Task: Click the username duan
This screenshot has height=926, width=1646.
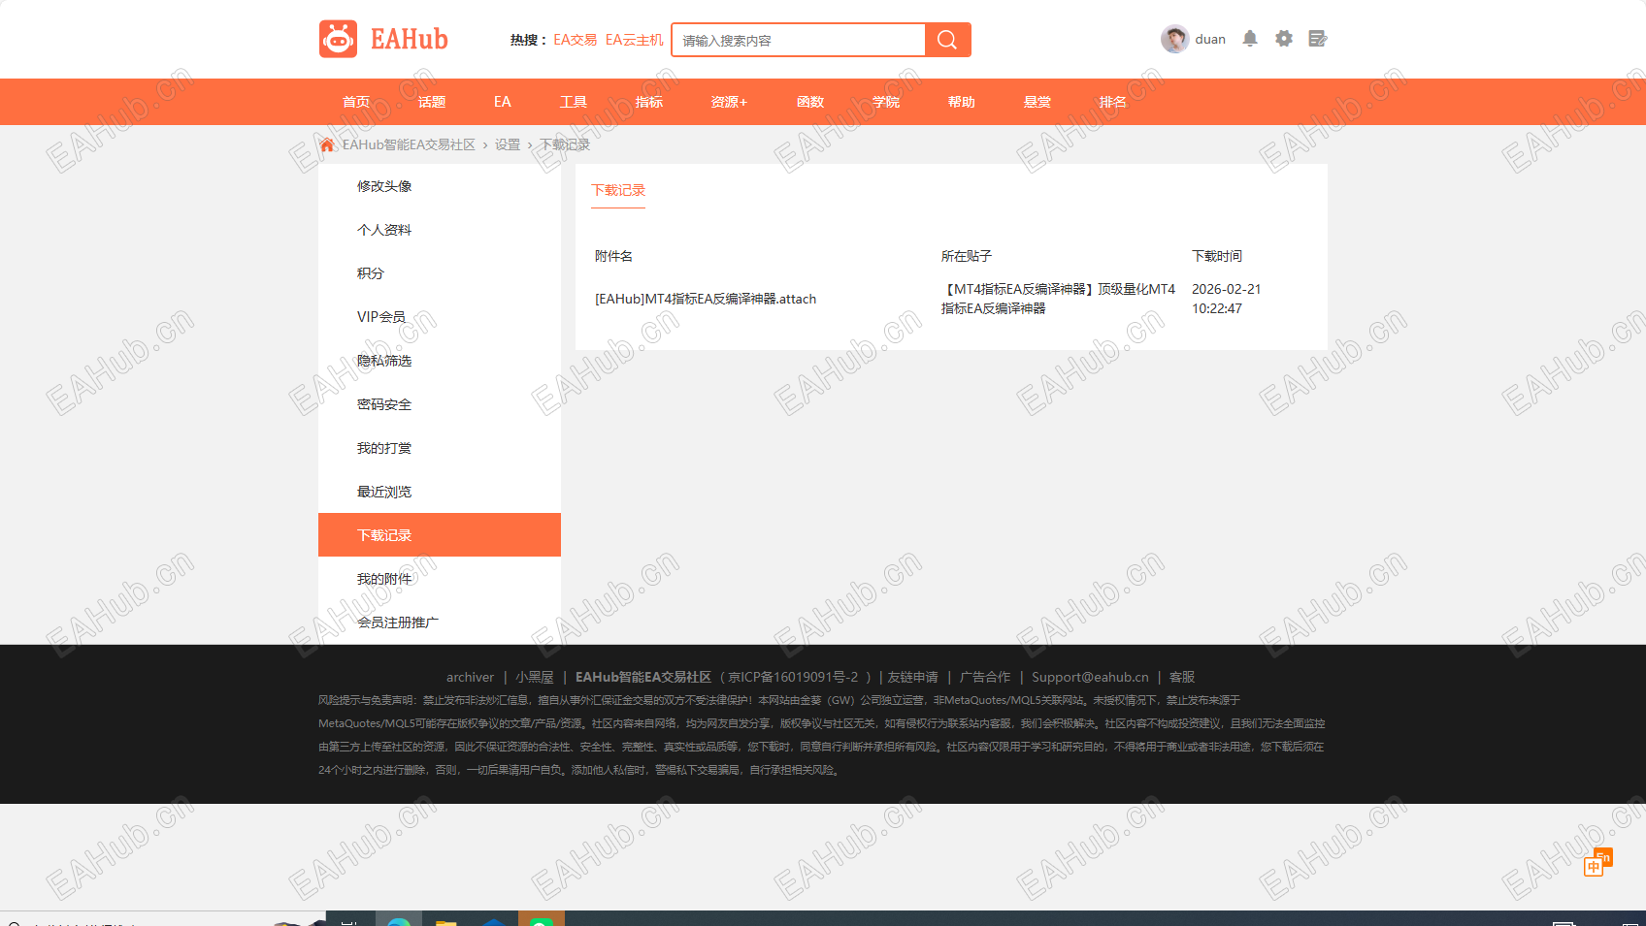Action: 1210,39
